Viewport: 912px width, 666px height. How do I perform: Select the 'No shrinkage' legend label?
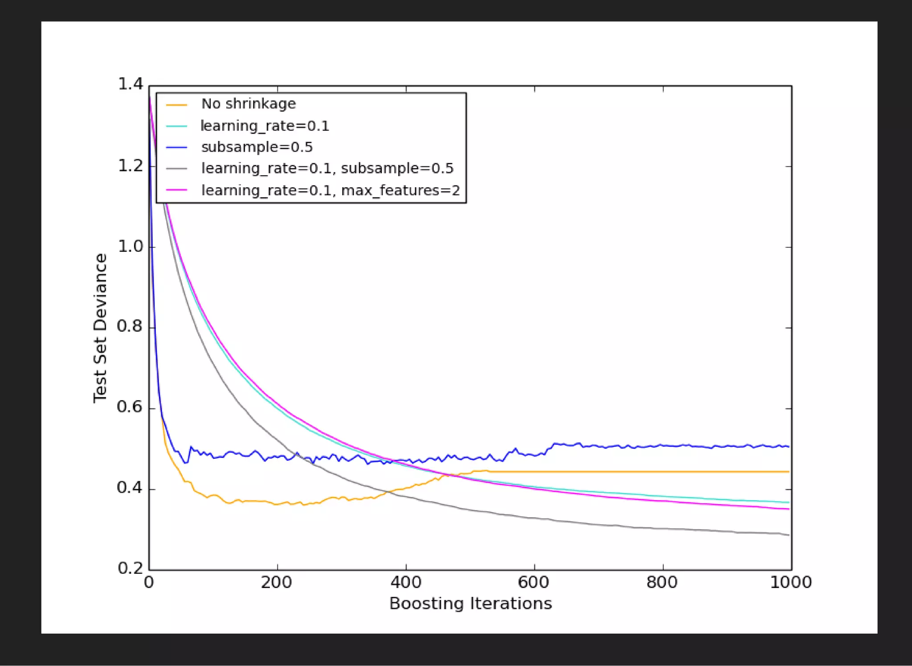click(248, 104)
